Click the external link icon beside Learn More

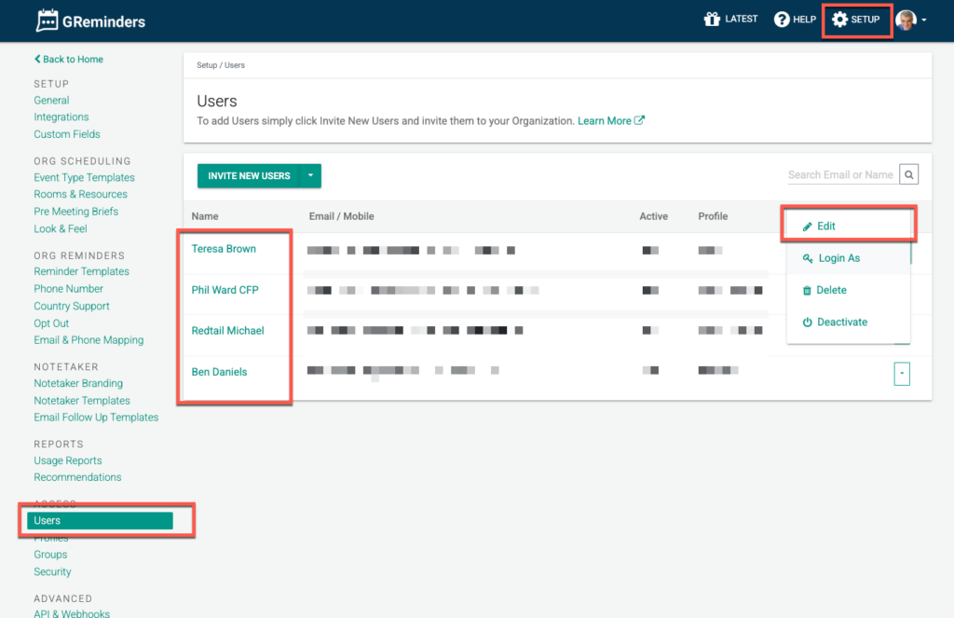tap(639, 121)
